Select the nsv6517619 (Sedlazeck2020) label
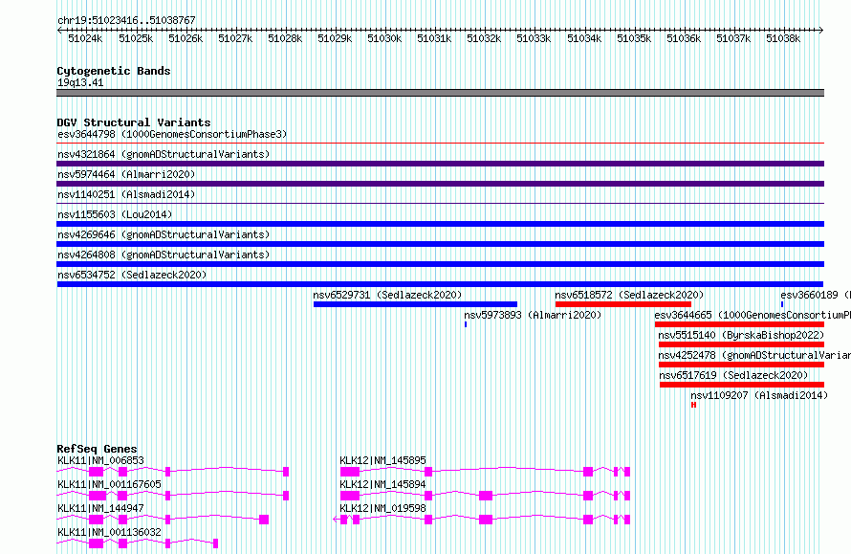 (733, 375)
